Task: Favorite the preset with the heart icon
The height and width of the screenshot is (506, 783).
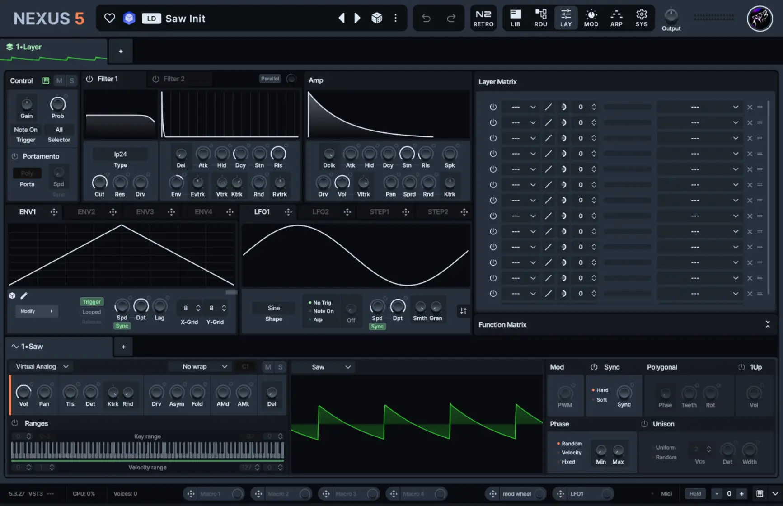Action: (109, 18)
